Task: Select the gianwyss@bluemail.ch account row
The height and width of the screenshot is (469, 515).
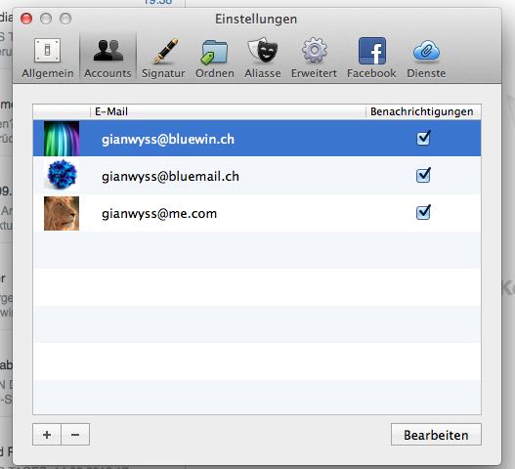Action: point(257,176)
